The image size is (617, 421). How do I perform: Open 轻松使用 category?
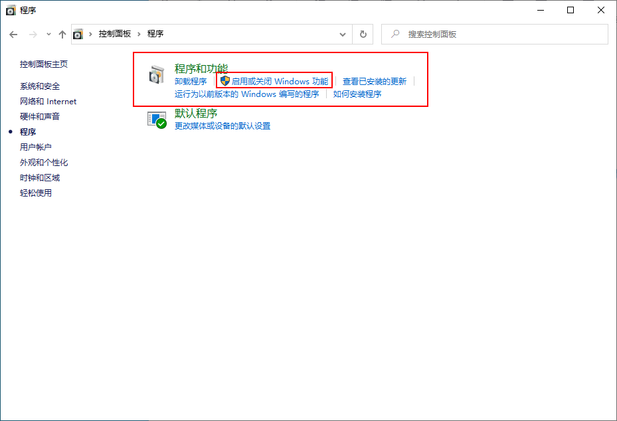click(x=36, y=193)
